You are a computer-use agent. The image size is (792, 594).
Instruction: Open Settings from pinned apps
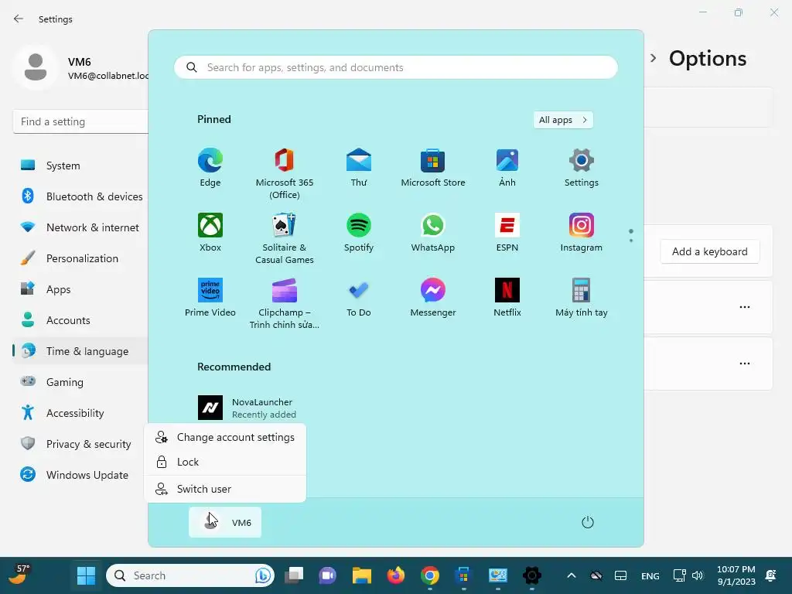(582, 167)
